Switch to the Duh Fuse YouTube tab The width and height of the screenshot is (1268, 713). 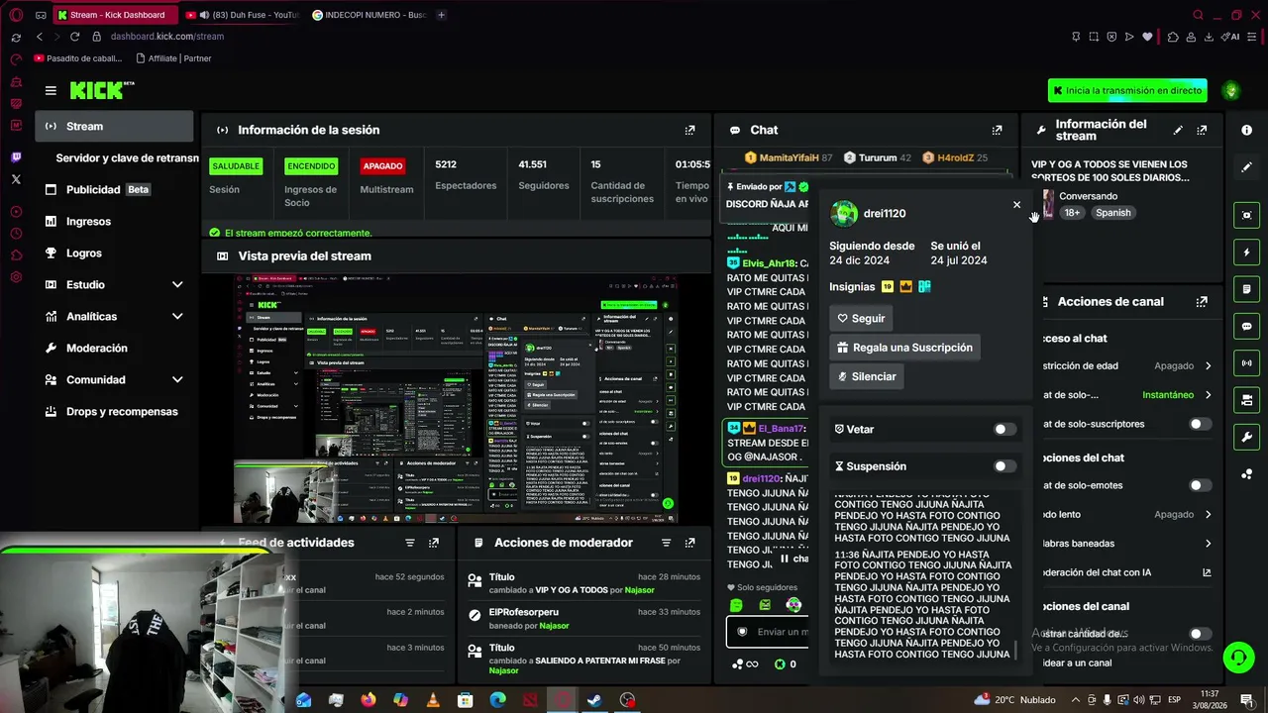[243, 15]
